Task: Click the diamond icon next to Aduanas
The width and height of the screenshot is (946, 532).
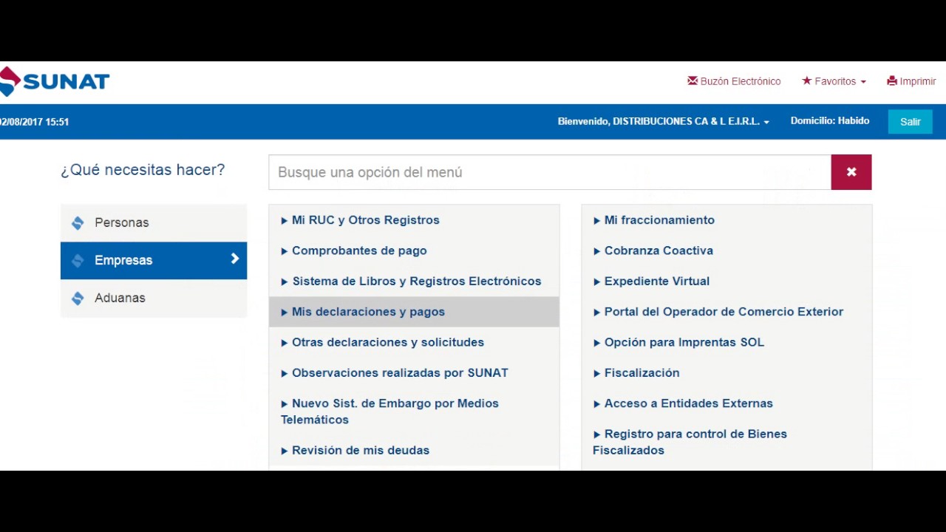Action: pos(78,298)
